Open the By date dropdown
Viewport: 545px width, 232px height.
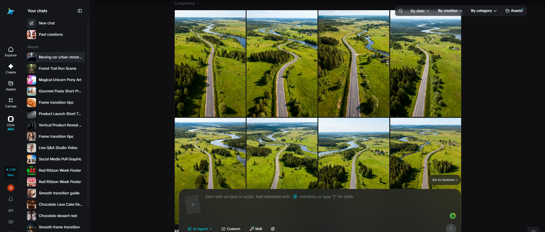[x=420, y=11]
